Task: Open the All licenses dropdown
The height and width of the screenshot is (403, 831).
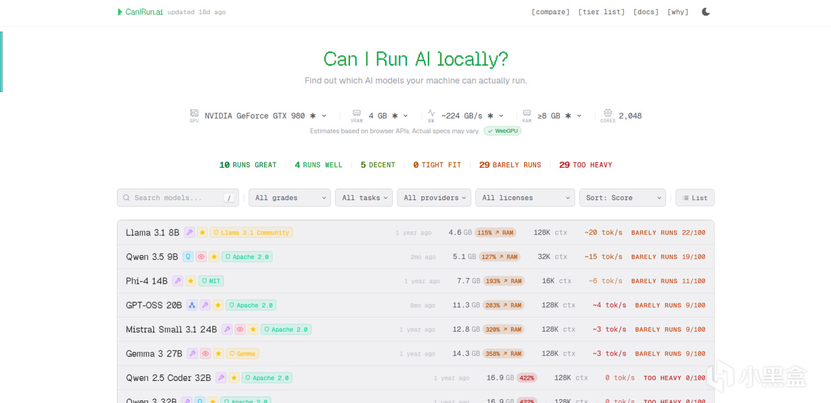Action: click(x=525, y=198)
